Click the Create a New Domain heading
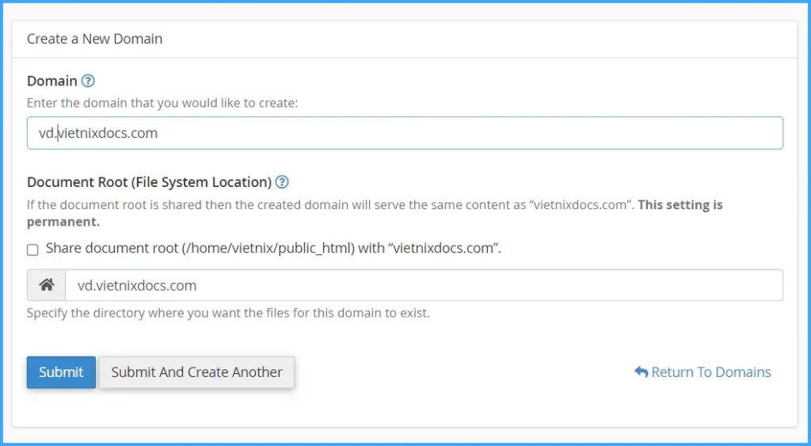 [x=94, y=39]
